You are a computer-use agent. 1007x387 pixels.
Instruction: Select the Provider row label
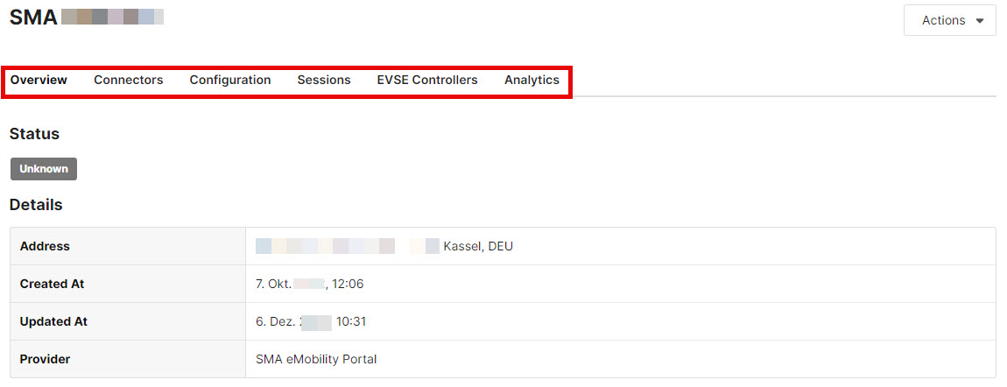45,359
